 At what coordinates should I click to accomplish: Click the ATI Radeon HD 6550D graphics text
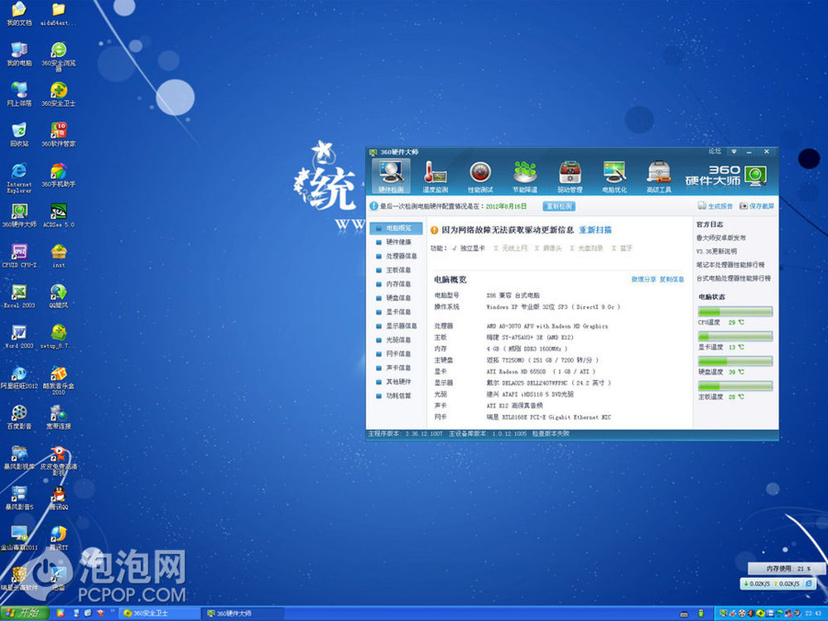point(541,372)
